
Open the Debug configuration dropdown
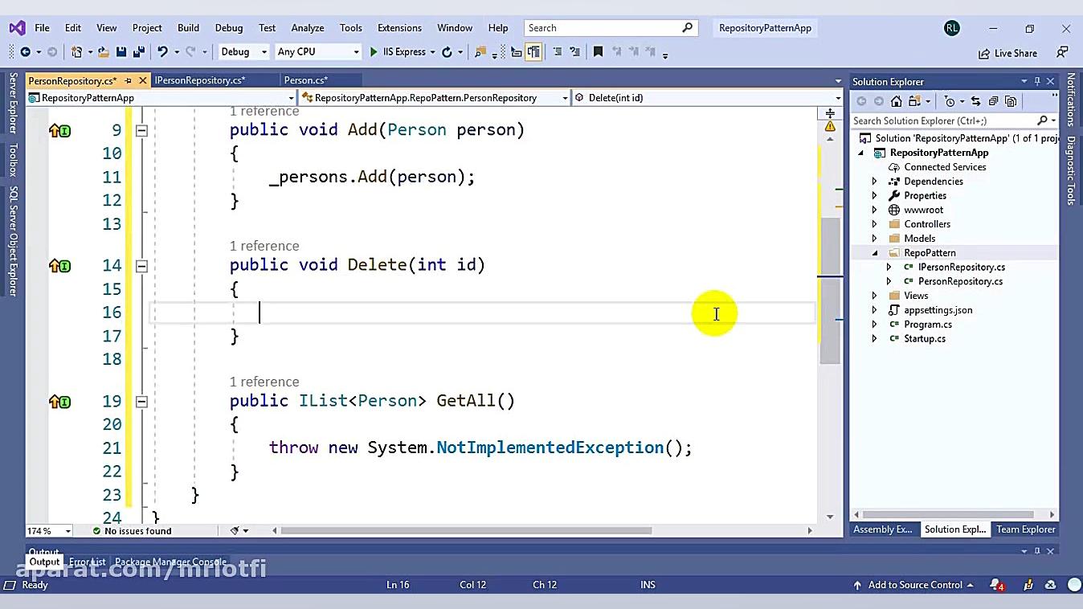(x=243, y=52)
